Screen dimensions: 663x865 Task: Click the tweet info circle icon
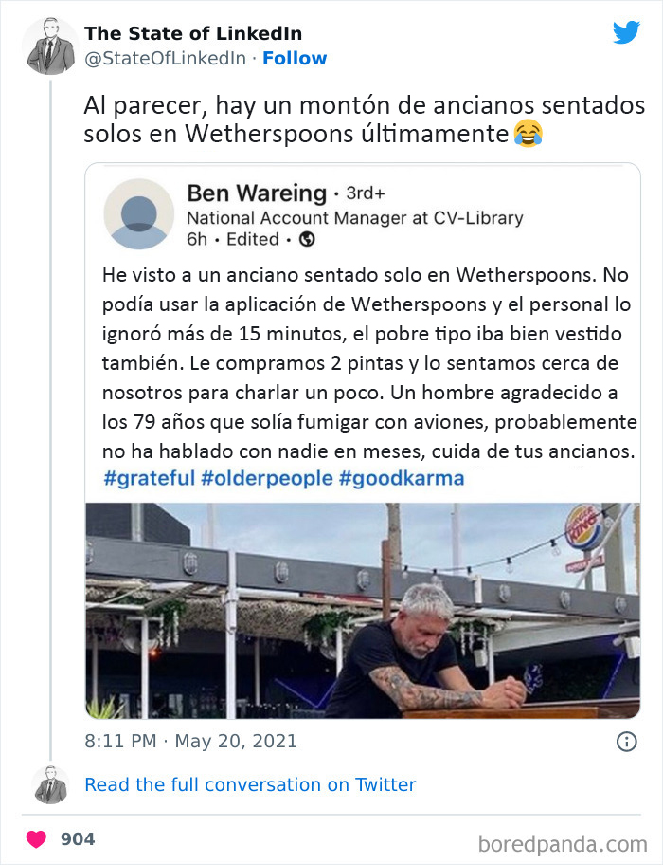pos(627,742)
